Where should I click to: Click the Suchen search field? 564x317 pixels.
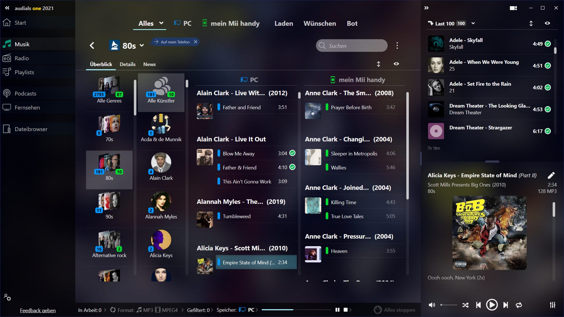point(352,46)
